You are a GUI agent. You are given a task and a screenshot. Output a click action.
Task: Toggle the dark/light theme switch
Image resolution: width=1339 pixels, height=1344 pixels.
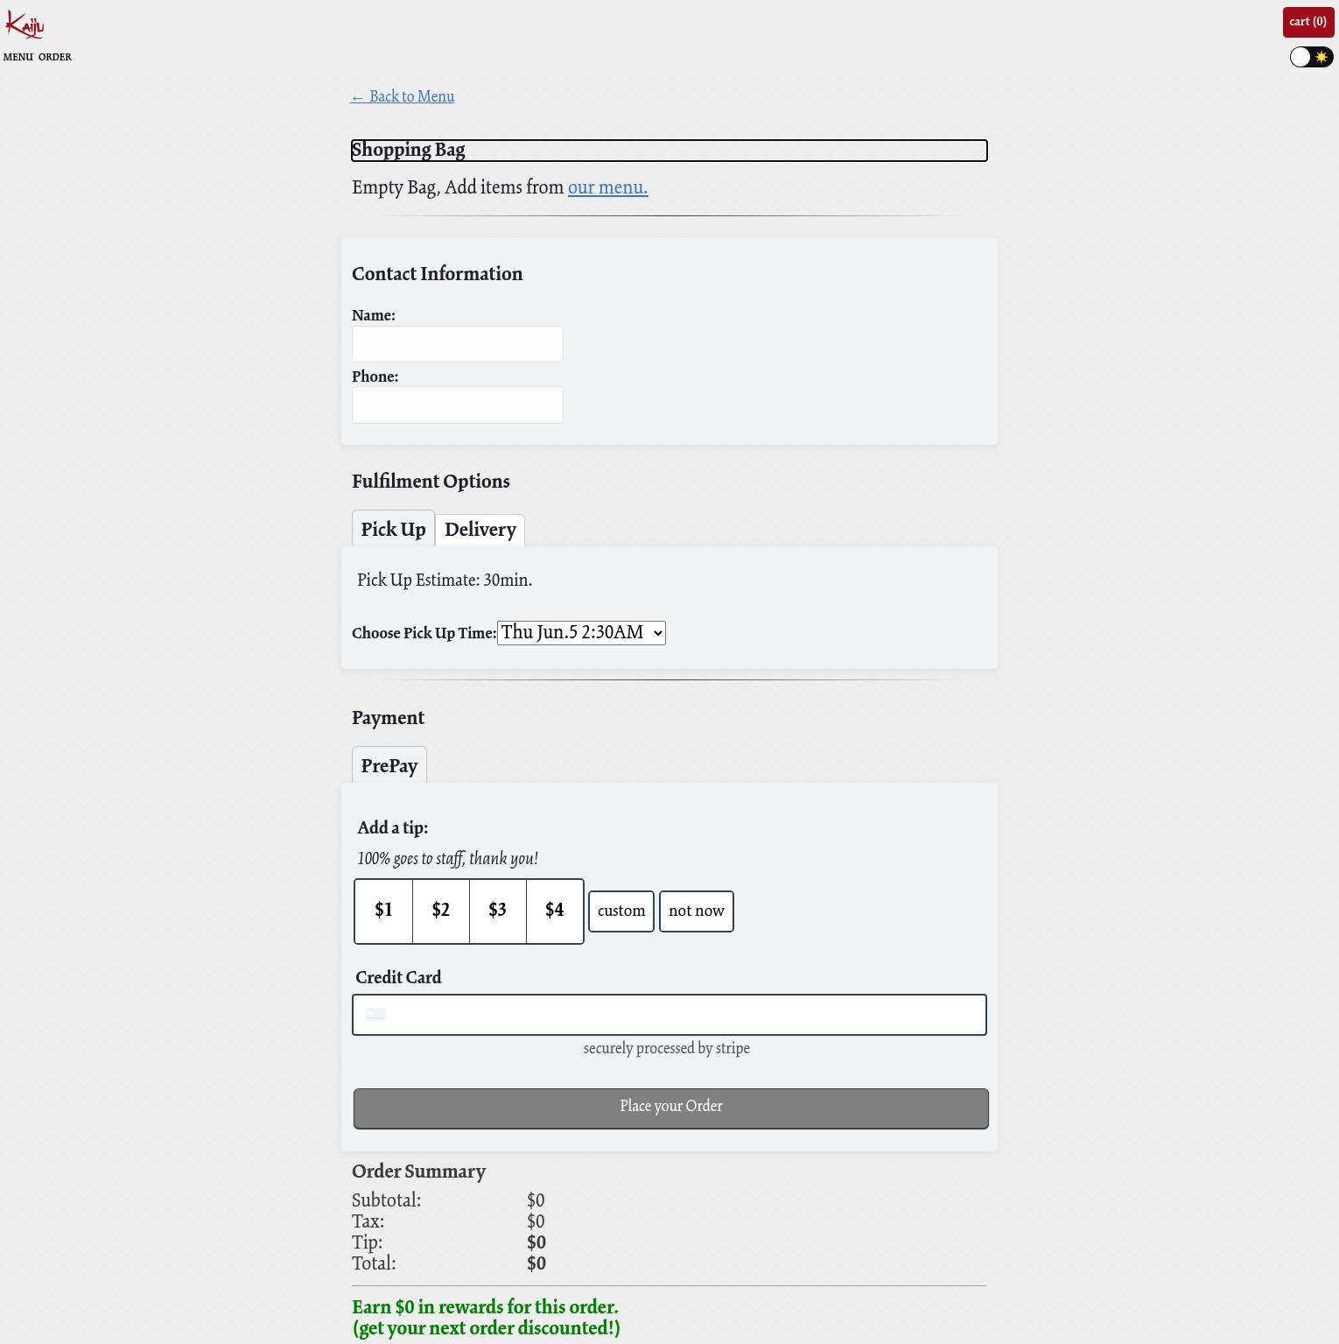pyautogui.click(x=1311, y=57)
